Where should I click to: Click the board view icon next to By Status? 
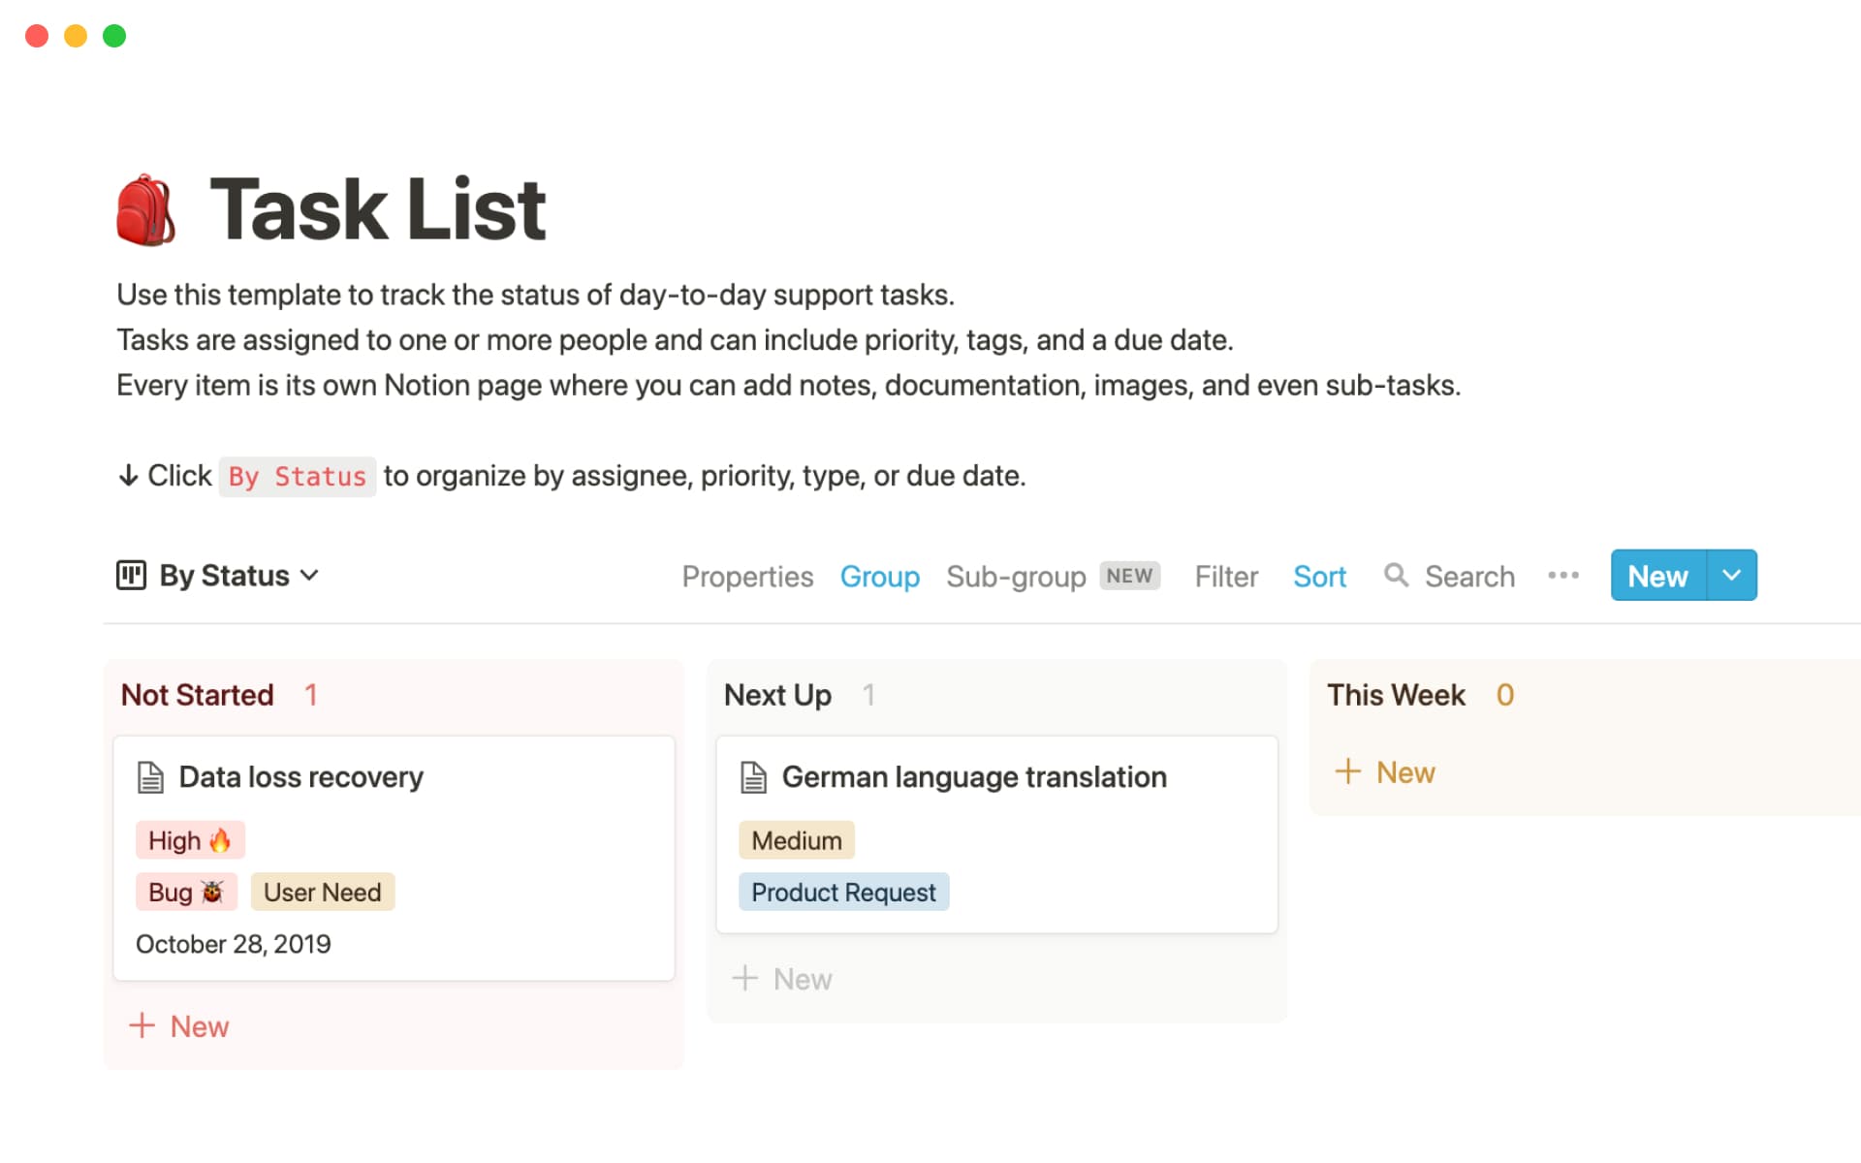[133, 575]
